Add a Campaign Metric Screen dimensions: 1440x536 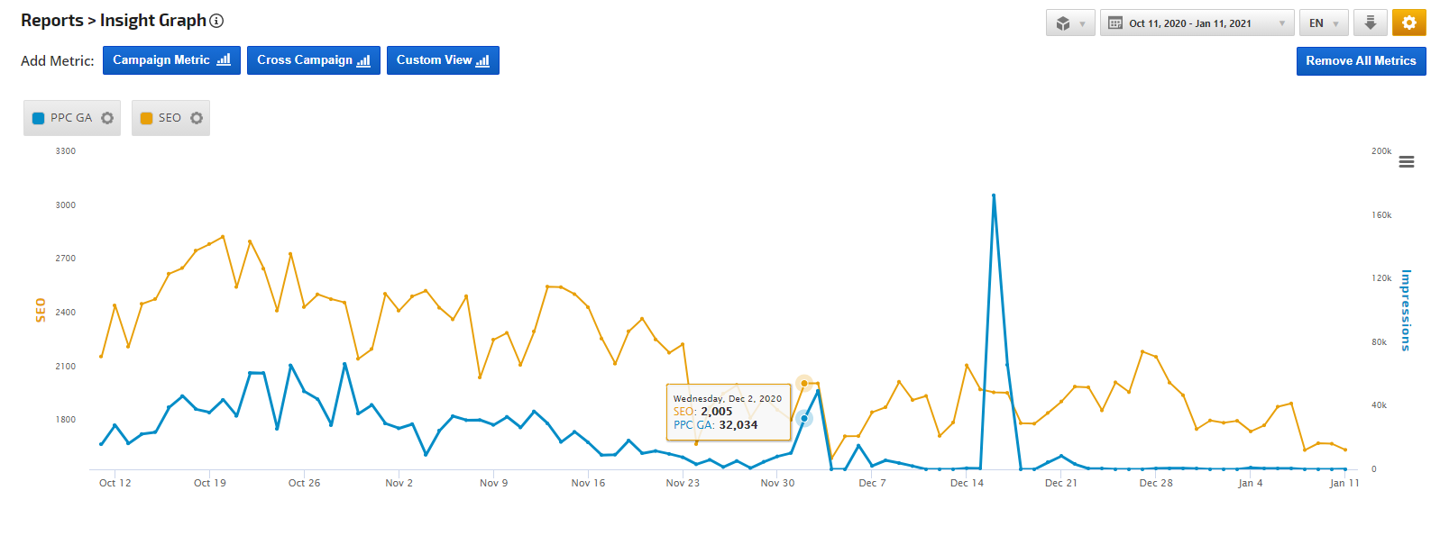coord(171,60)
